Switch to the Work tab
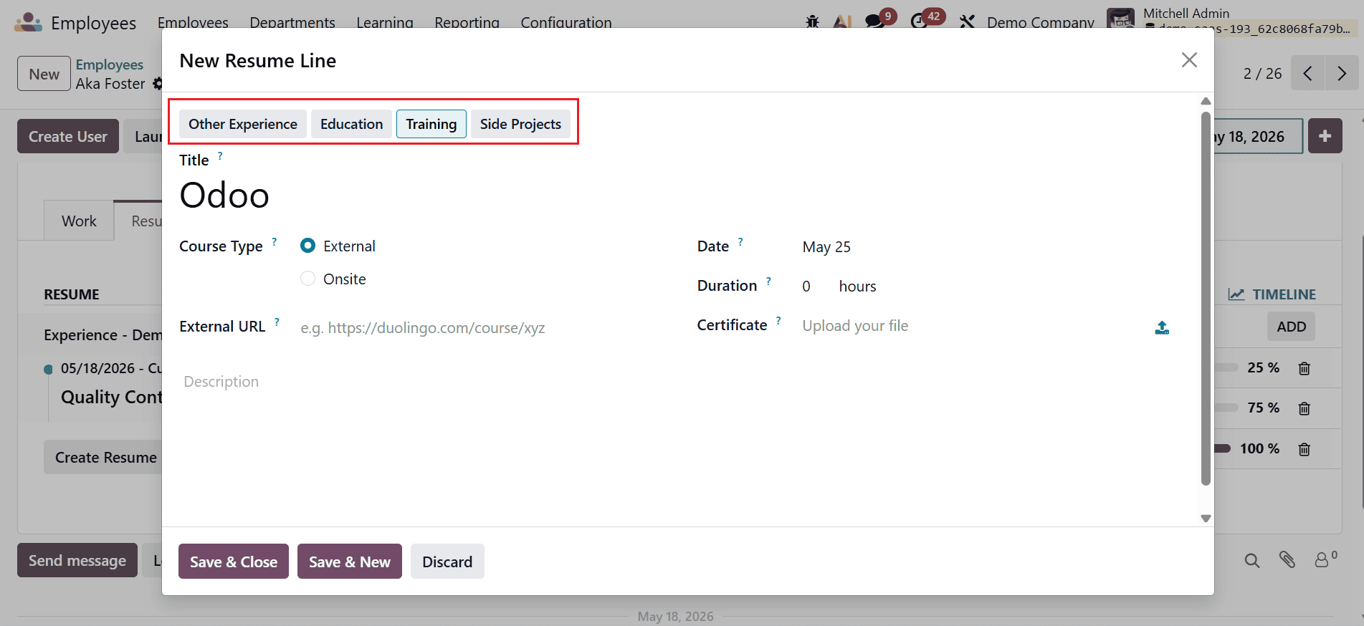Screen dimensions: 1364x626 (x=79, y=221)
